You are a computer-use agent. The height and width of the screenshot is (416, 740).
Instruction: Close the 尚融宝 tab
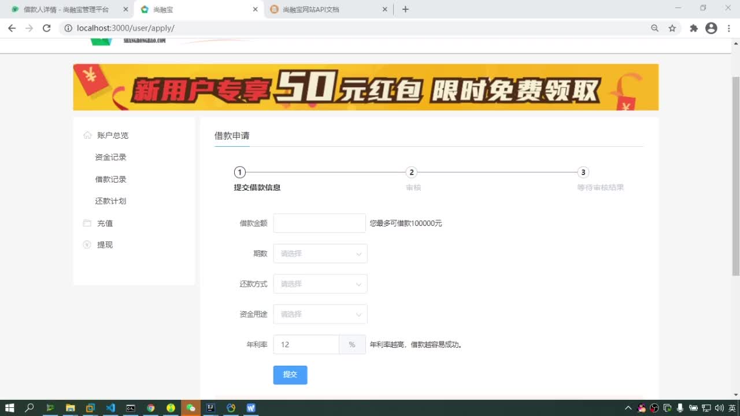coord(256,9)
